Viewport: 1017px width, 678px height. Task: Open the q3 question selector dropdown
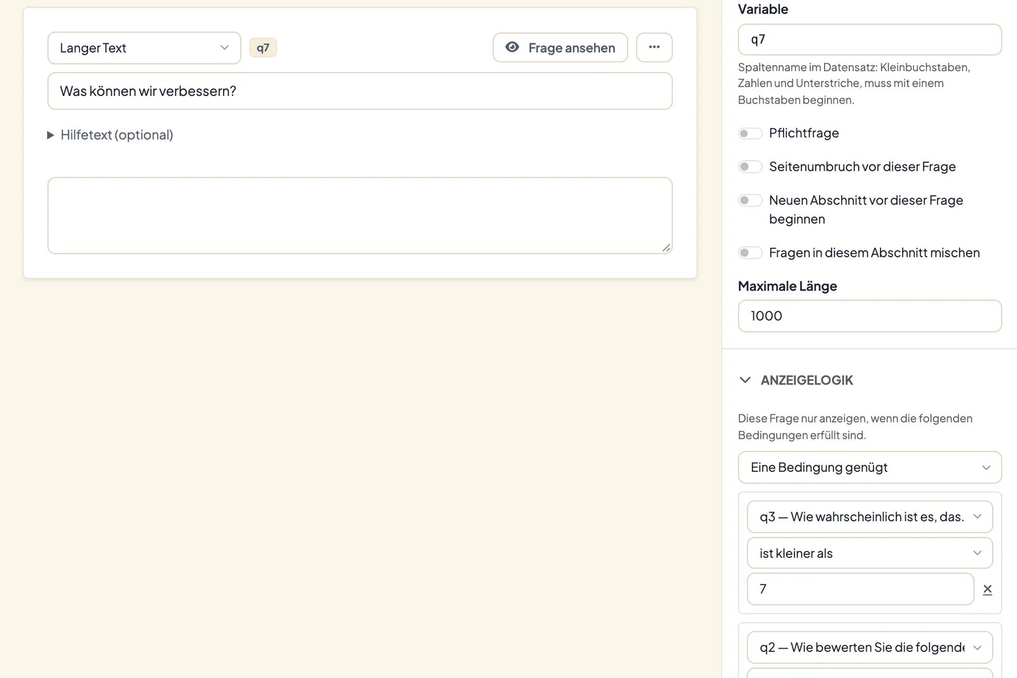[x=870, y=517]
